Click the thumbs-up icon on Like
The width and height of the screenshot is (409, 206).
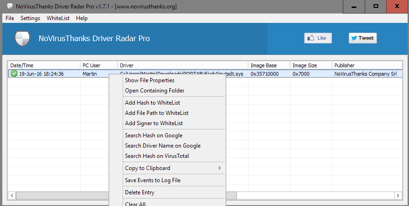311,38
